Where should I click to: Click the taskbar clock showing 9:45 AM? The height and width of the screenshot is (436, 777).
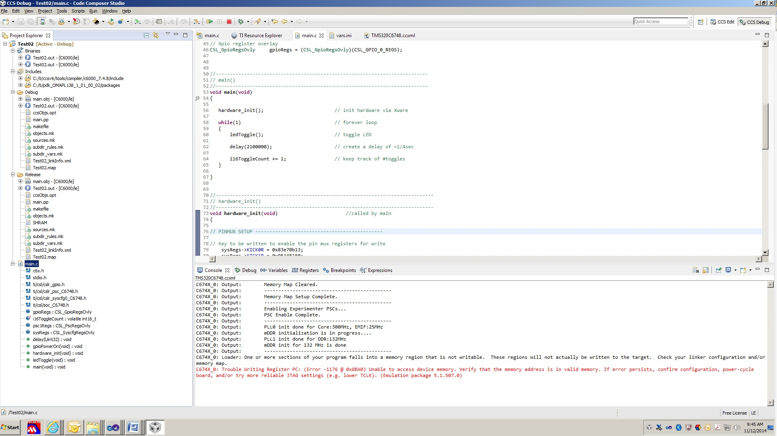pos(755,424)
